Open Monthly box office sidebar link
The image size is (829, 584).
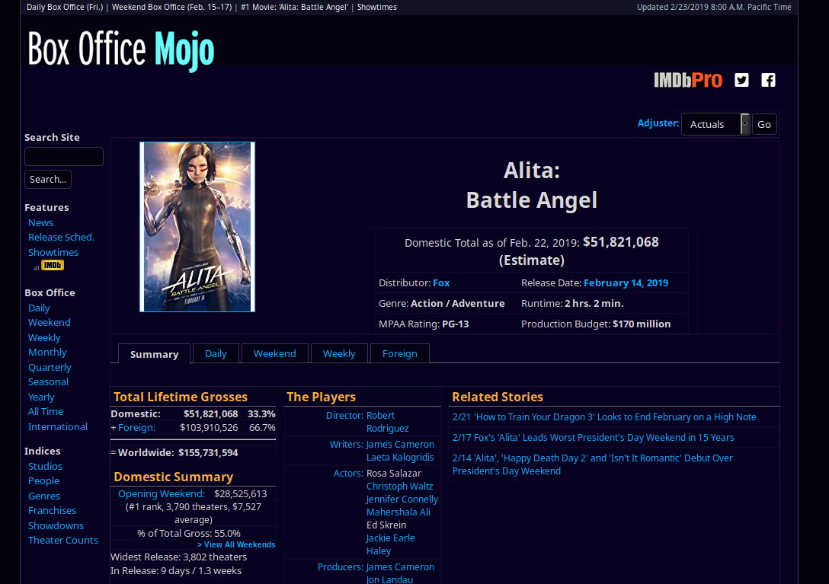(47, 352)
